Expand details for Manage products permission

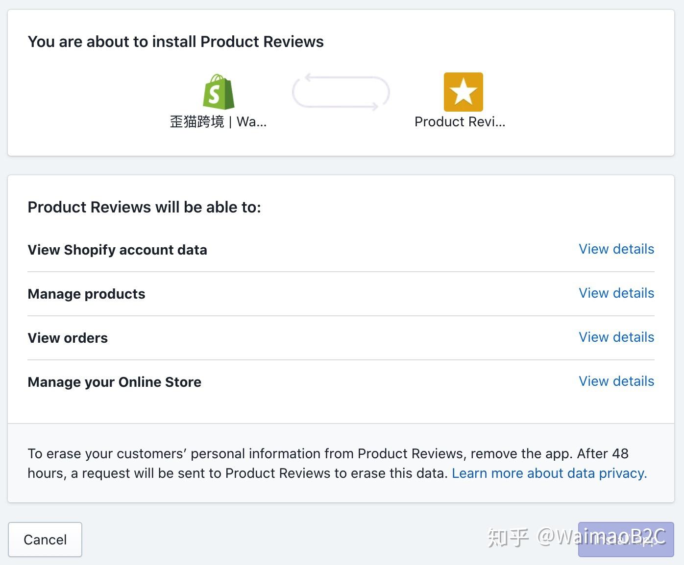click(616, 293)
